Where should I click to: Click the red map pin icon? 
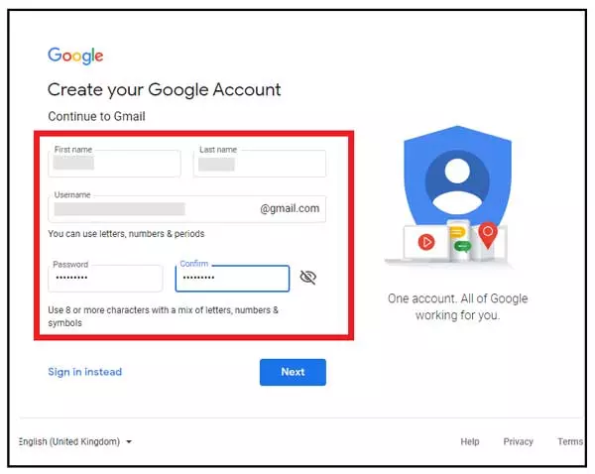tap(488, 235)
